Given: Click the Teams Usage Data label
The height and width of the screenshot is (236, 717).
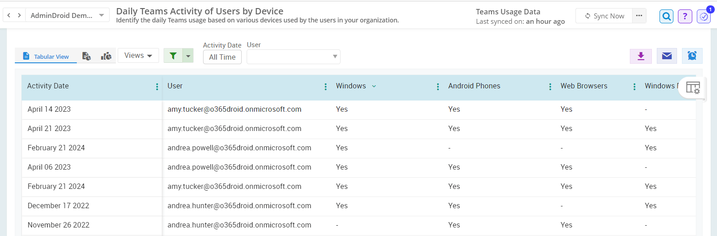Looking at the screenshot, I should [x=508, y=12].
